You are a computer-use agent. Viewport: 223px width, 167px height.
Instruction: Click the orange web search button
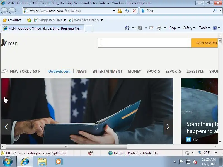point(204,43)
